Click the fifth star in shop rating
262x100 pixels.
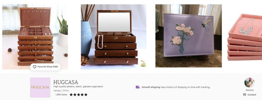(86, 95)
